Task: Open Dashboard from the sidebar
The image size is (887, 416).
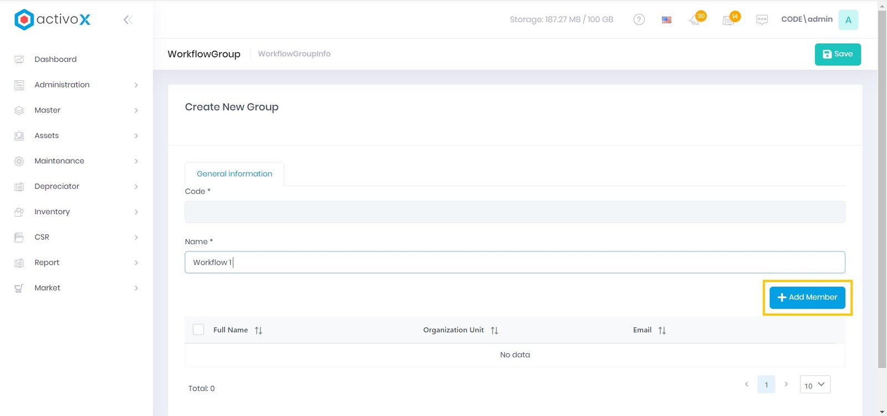Action: [x=55, y=59]
